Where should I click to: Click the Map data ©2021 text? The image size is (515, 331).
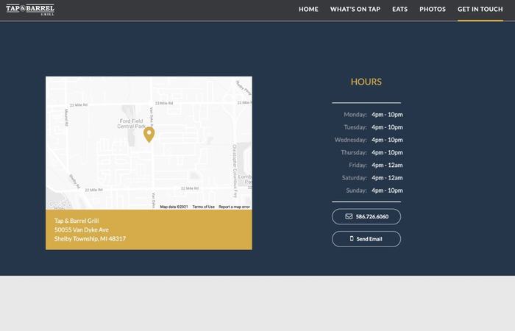174,207
